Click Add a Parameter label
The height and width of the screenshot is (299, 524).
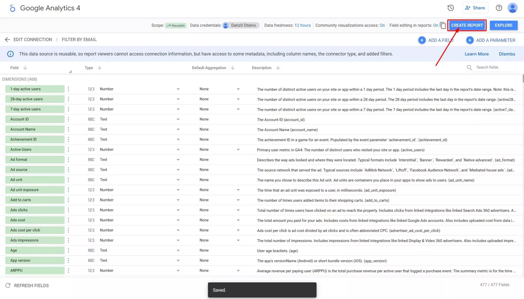(495, 40)
